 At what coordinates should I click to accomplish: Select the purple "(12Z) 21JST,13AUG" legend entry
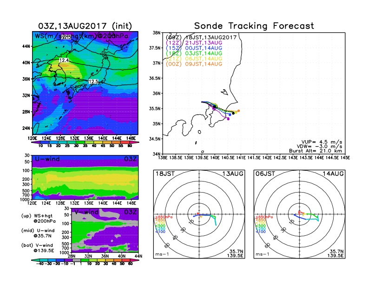pos(194,43)
